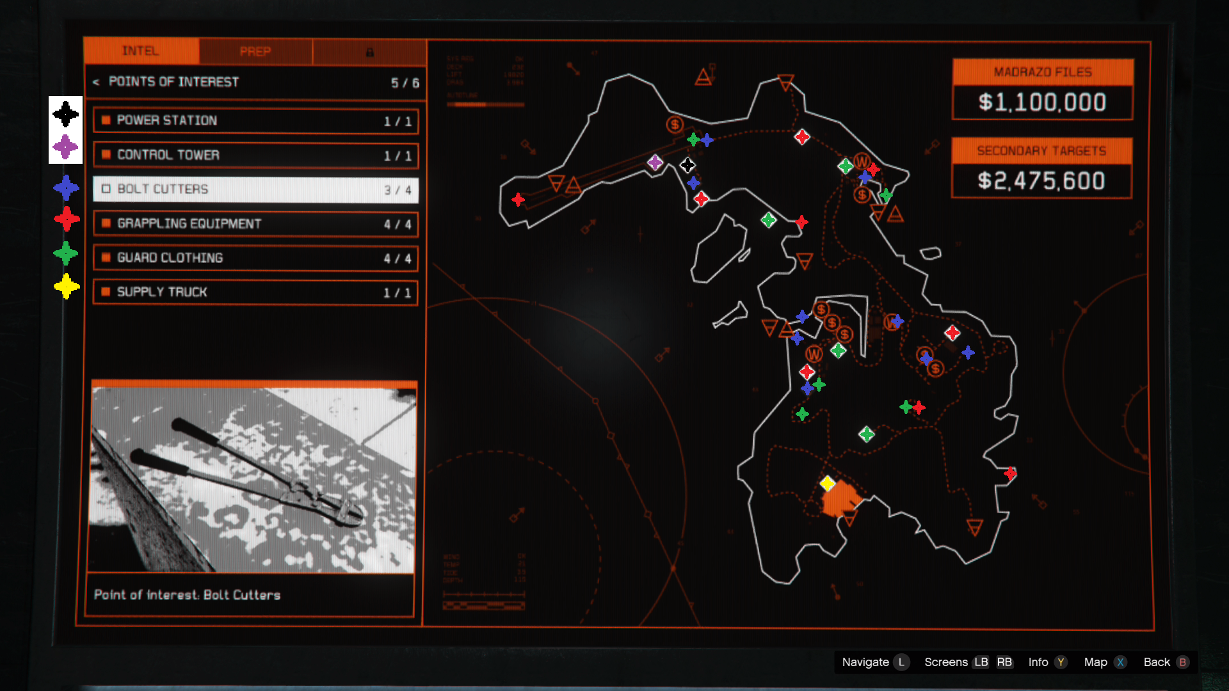Click the Control Tower completion square

click(106, 155)
